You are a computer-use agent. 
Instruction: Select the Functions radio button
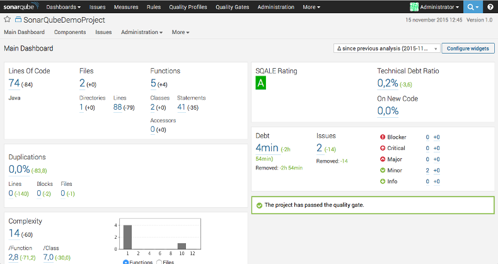126,261
